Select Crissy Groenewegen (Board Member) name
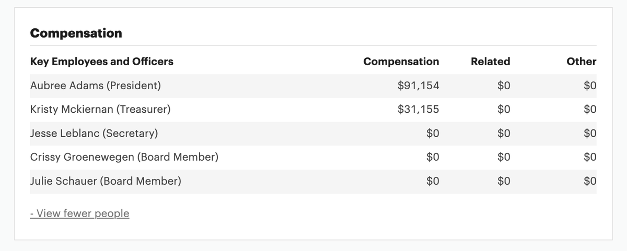 click(x=124, y=157)
